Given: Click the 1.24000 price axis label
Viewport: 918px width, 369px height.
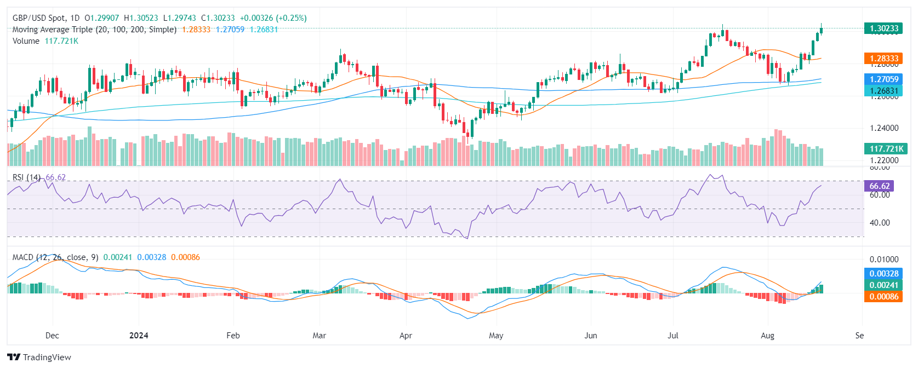Looking at the screenshot, I should point(884,128).
